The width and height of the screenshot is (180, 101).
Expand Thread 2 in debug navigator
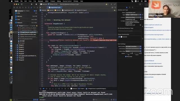[x=16, y=45]
